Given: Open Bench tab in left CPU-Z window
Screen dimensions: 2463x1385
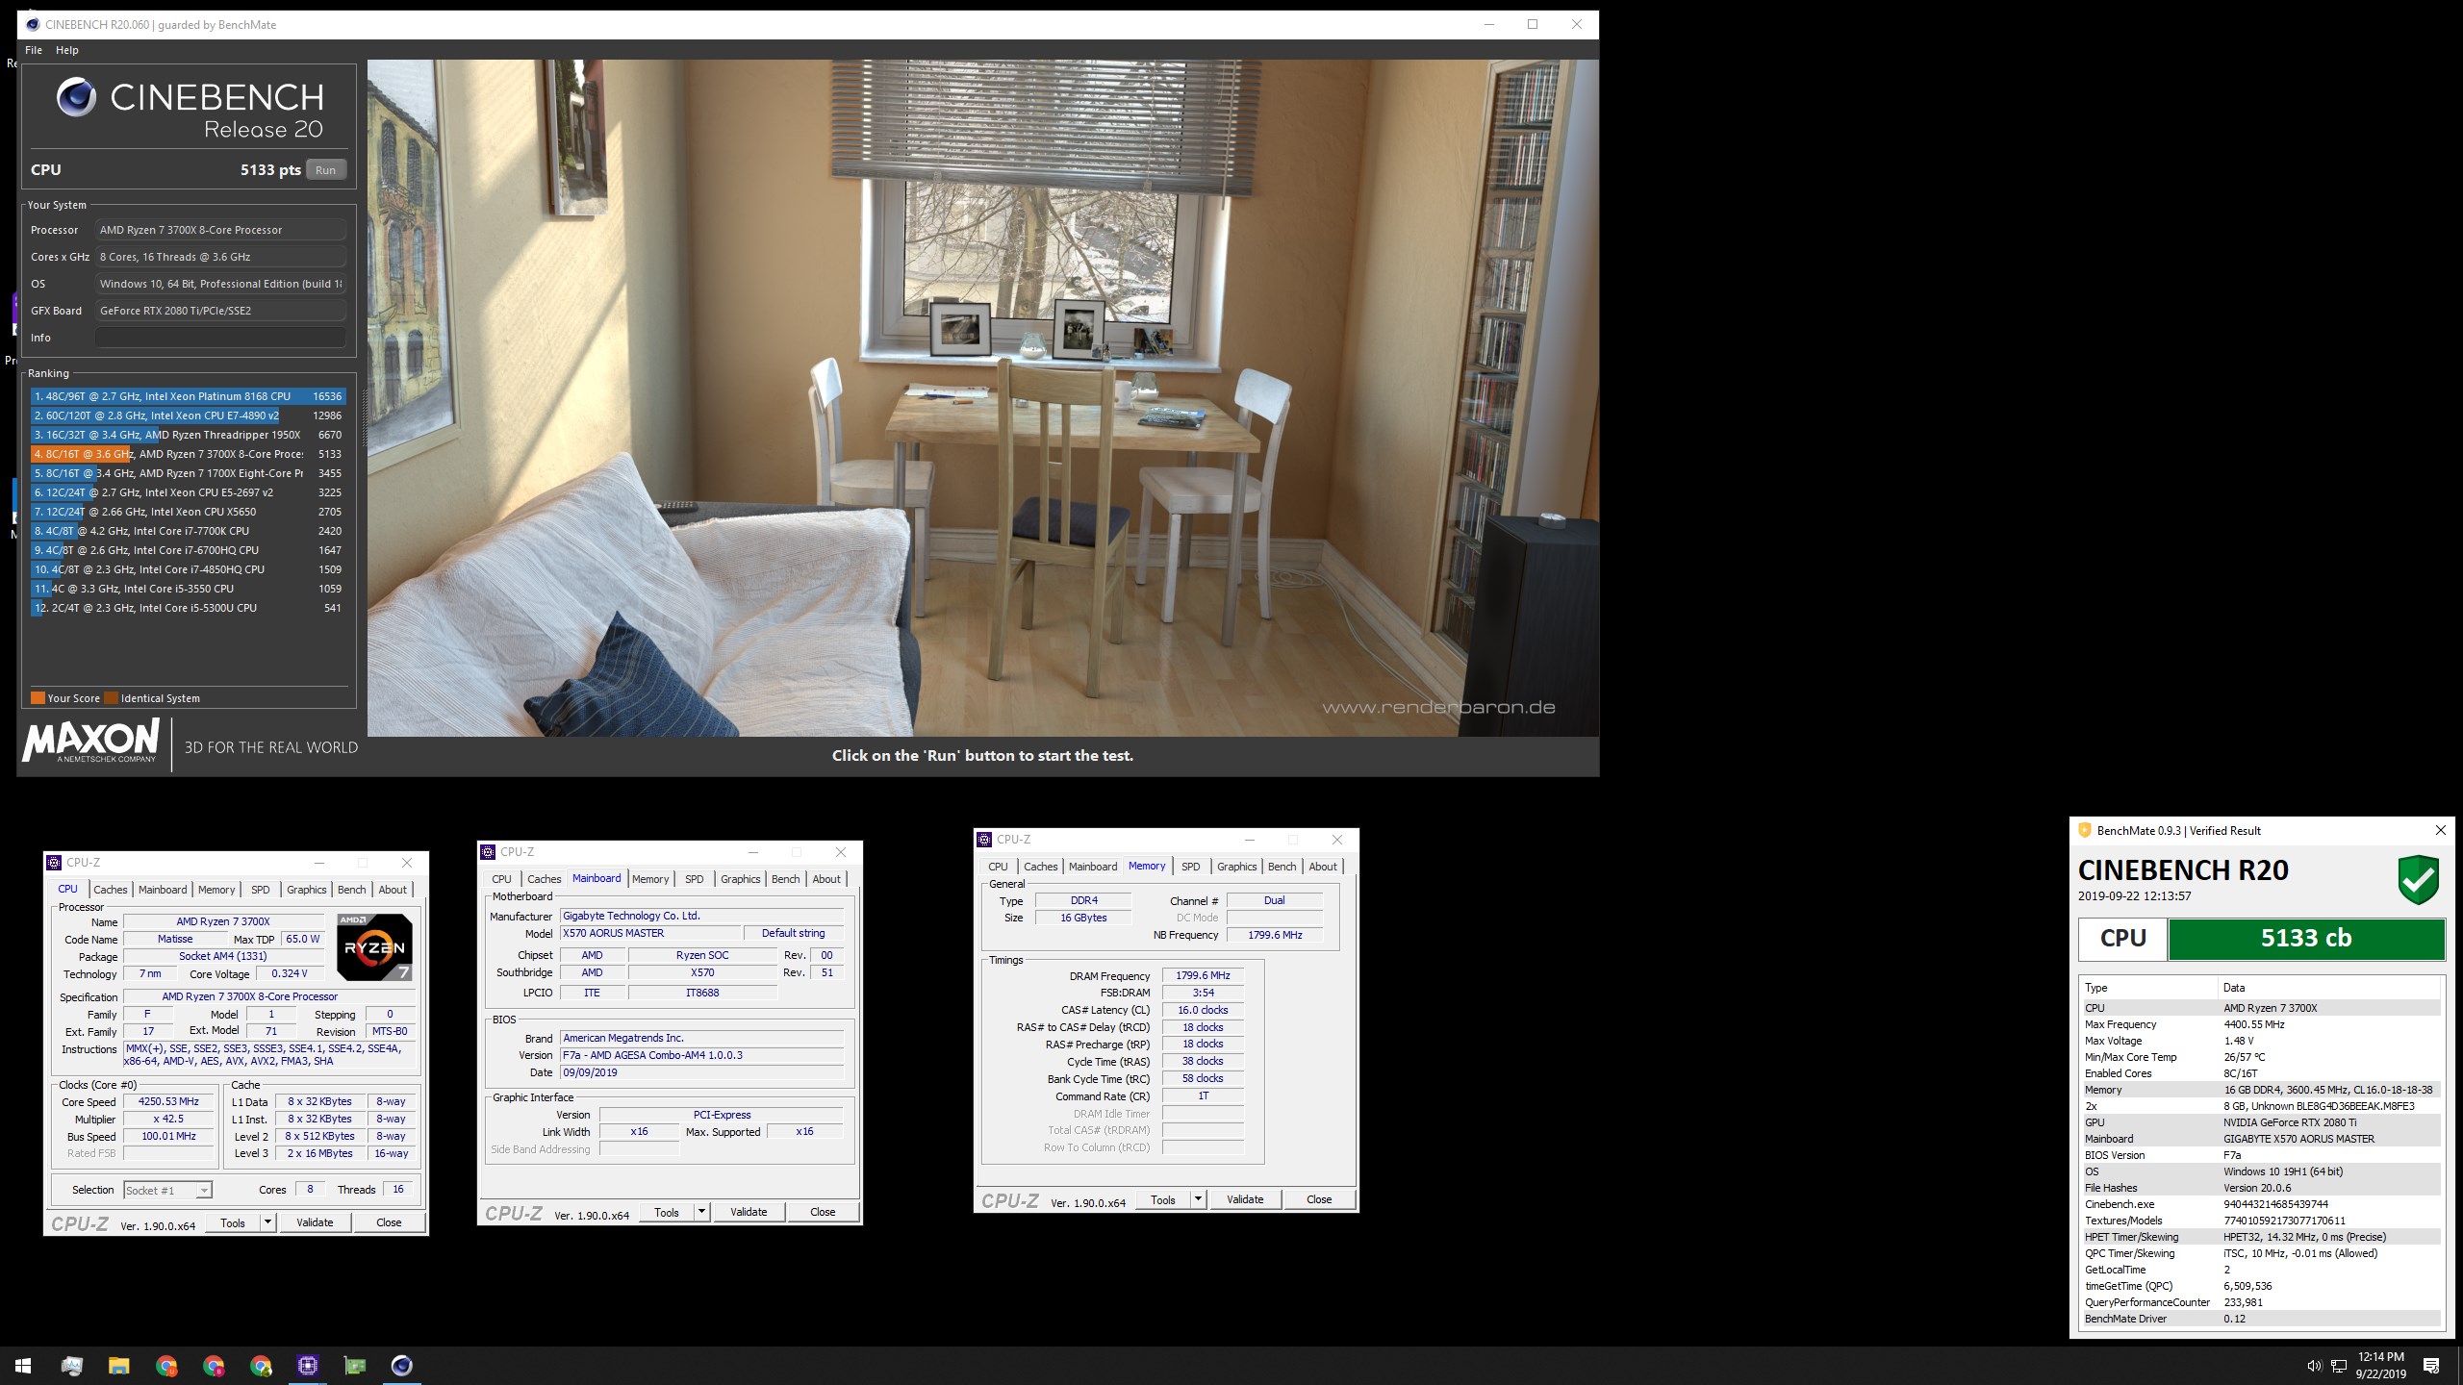Looking at the screenshot, I should point(352,890).
